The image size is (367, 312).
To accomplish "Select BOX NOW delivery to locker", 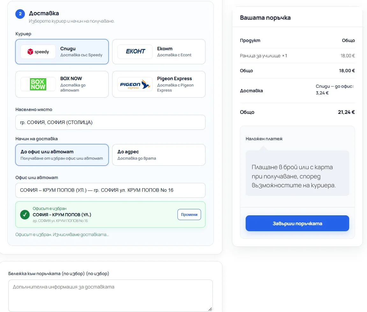I will [x=62, y=84].
